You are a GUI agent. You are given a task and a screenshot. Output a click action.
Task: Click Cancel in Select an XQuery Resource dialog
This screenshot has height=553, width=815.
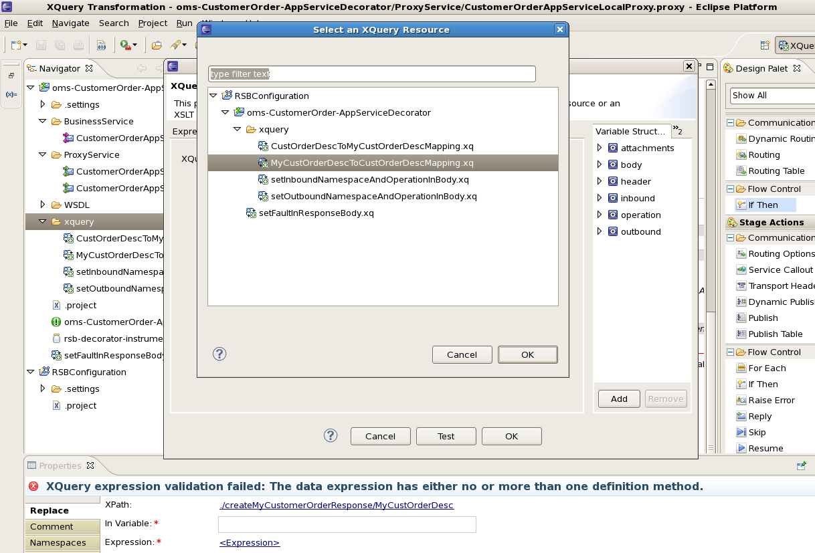[x=462, y=354]
